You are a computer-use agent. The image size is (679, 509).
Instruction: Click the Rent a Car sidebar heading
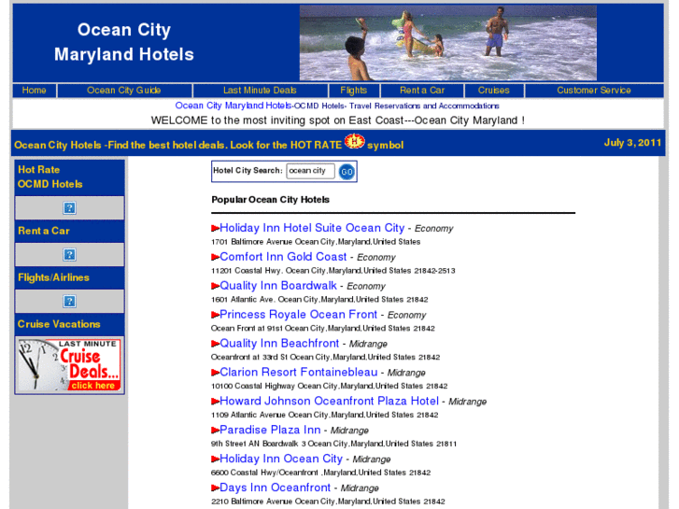point(44,231)
